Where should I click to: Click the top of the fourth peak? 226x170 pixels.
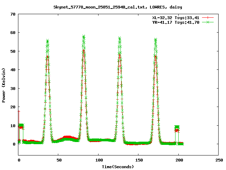point(155,39)
